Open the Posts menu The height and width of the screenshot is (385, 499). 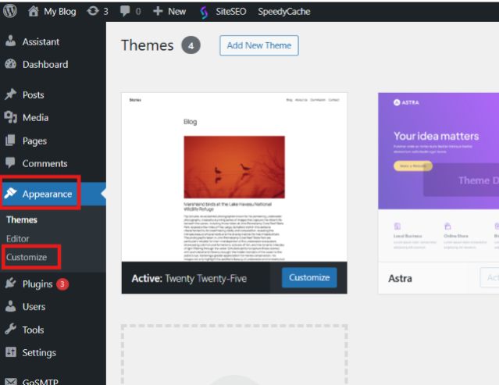(x=33, y=94)
